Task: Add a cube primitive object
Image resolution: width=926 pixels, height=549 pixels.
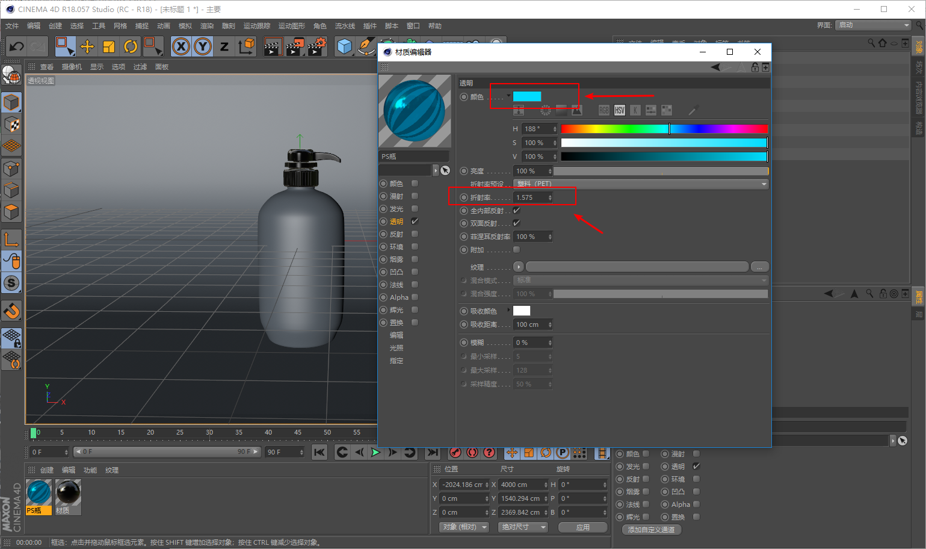Action: (x=344, y=46)
